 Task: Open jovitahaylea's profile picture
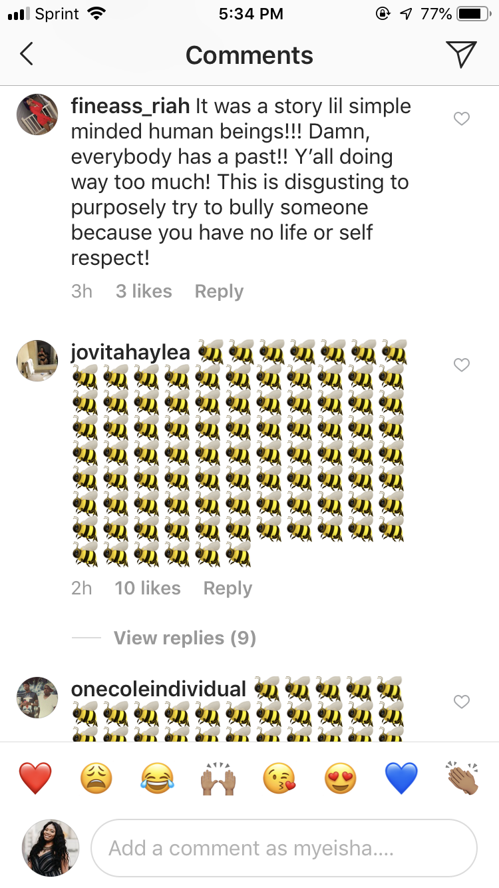37,361
